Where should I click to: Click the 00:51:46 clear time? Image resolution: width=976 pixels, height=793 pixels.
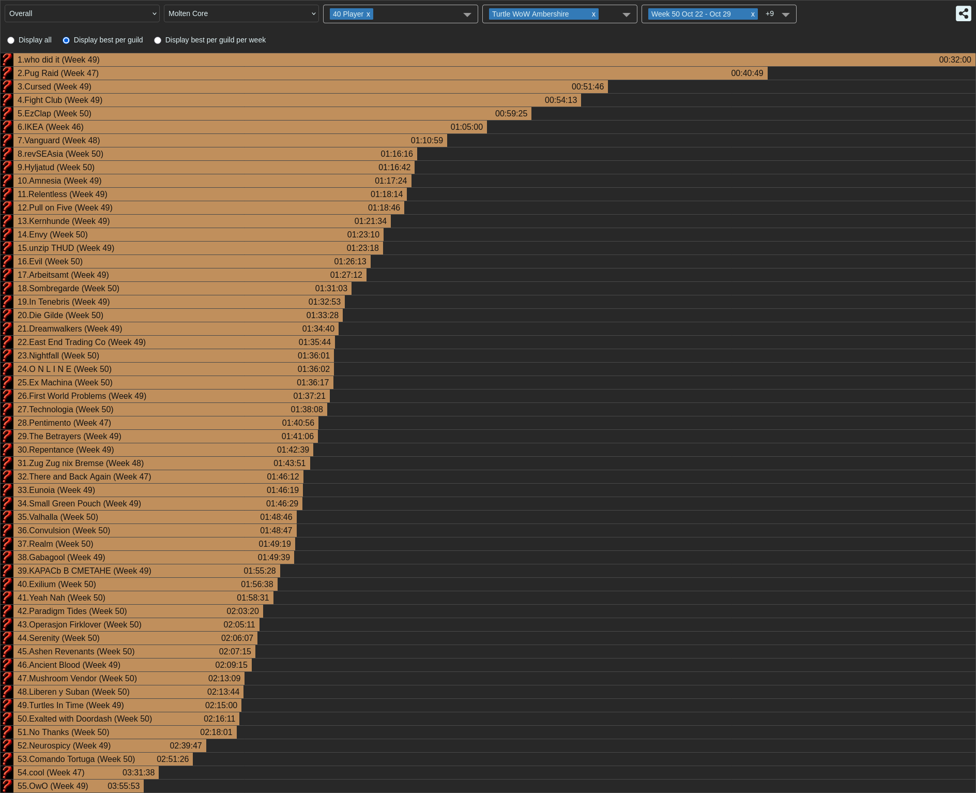coord(588,86)
